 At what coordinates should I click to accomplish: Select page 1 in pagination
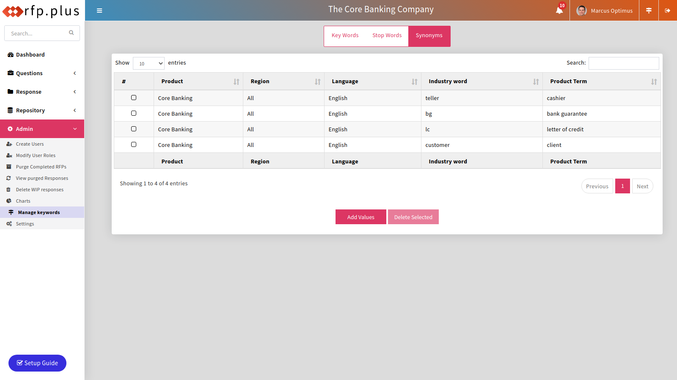[622, 186]
